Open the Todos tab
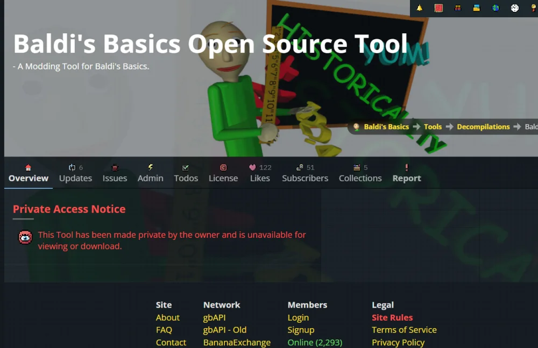538x348 pixels. pos(186,178)
